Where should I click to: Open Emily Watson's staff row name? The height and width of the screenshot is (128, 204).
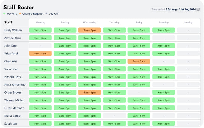tap(13, 30)
